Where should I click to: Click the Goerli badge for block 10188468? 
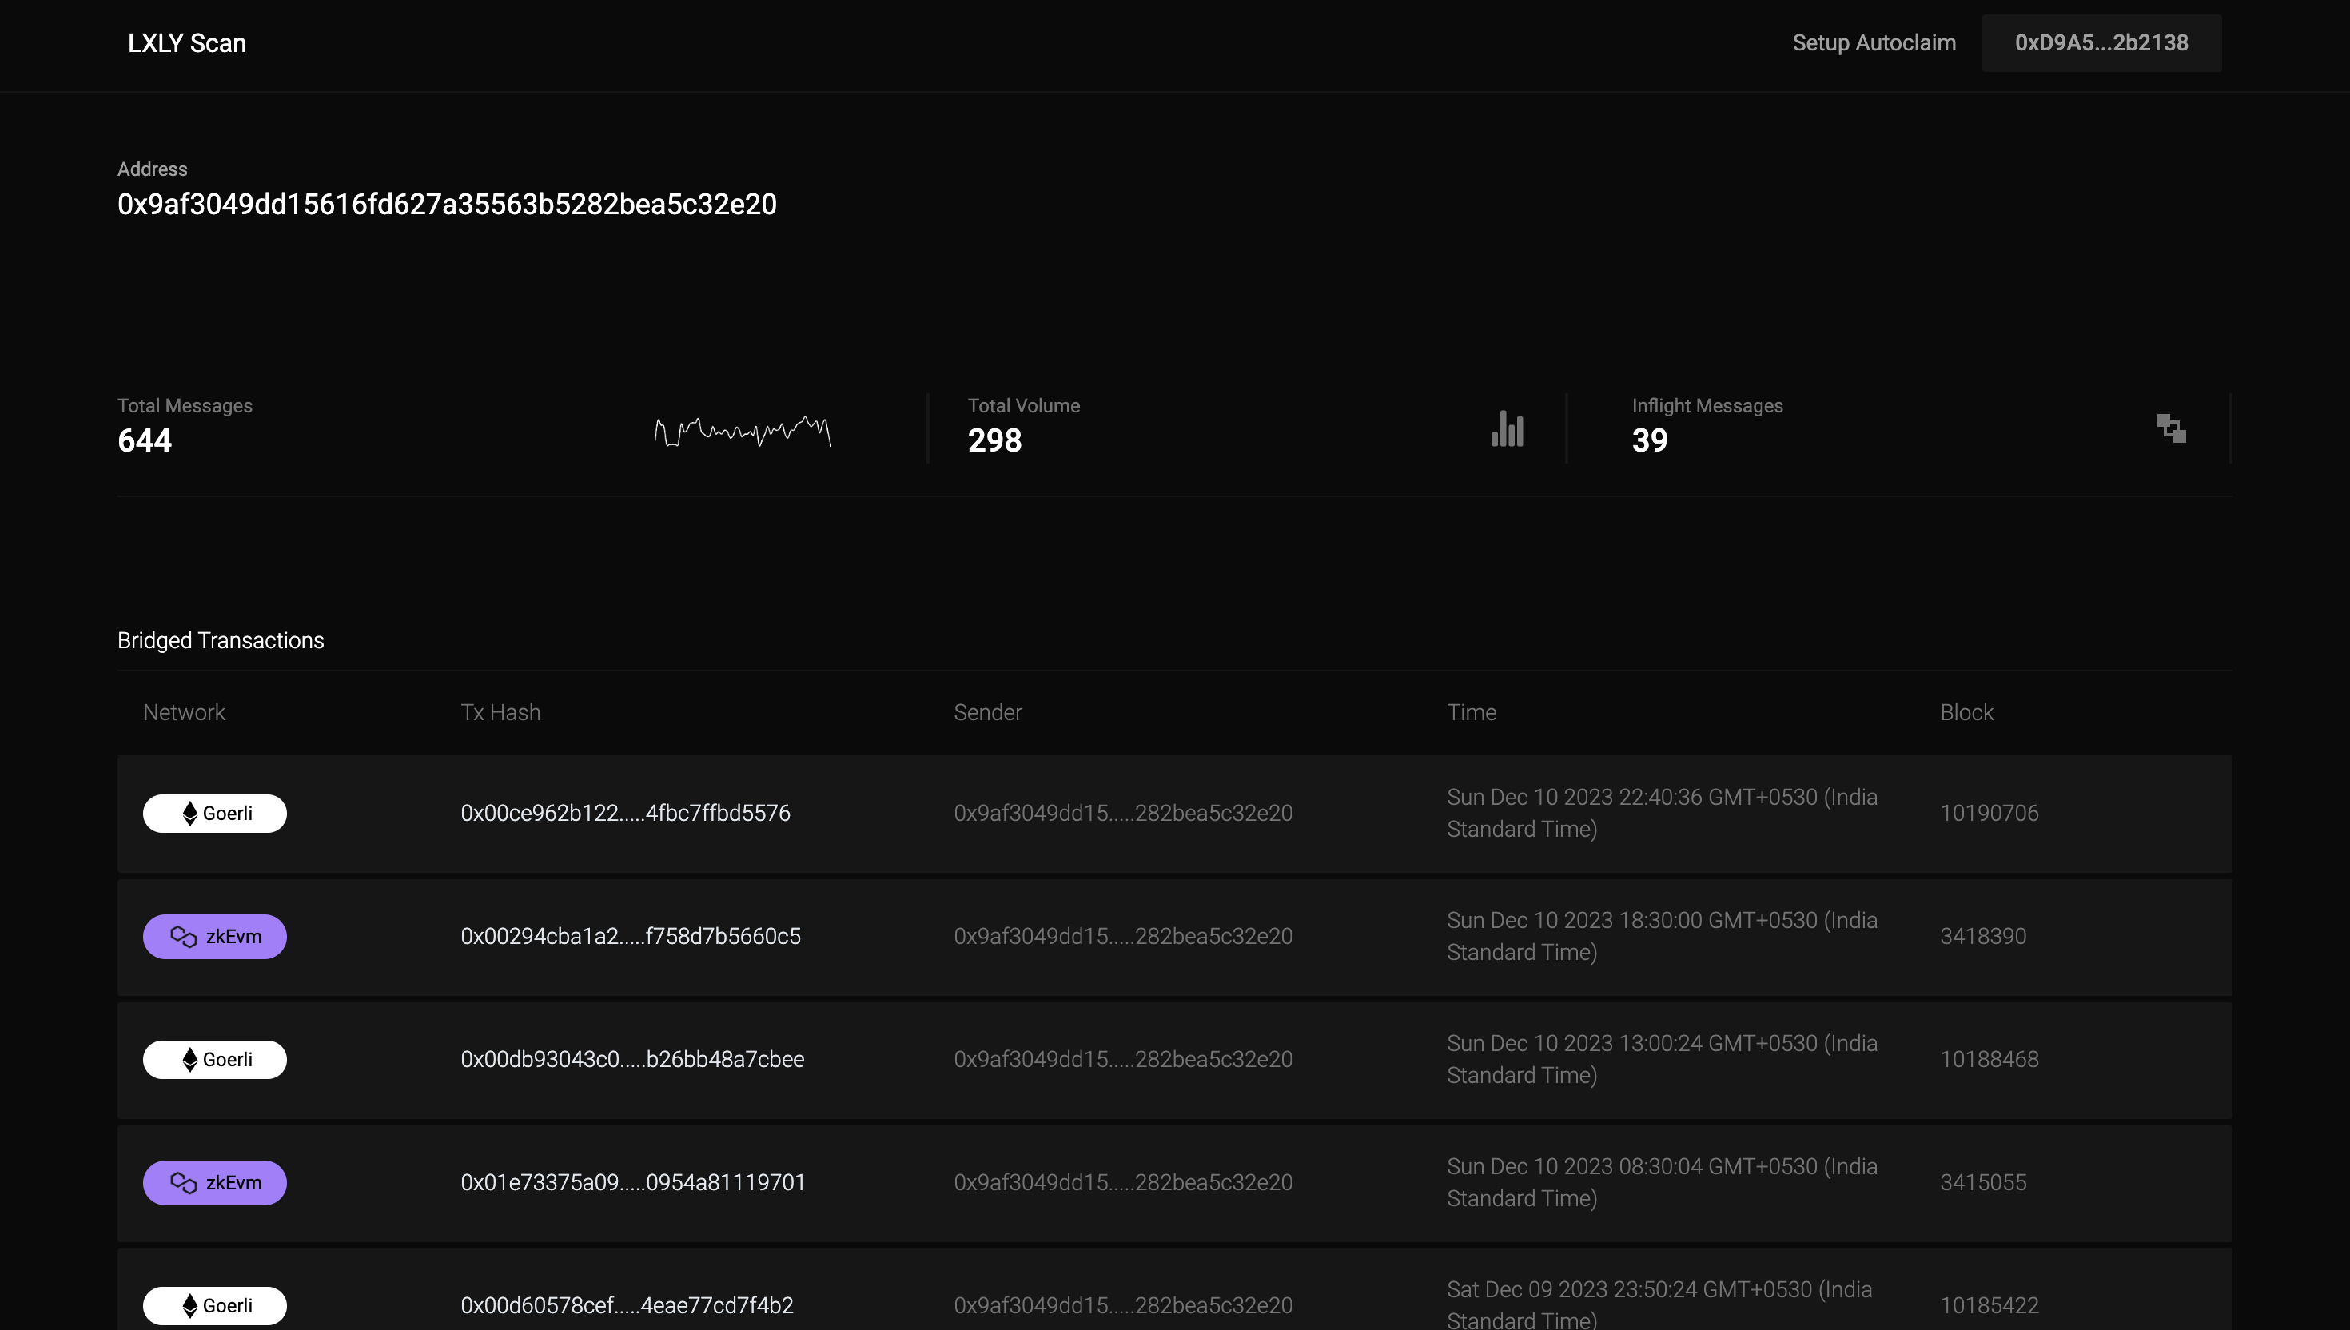click(215, 1060)
